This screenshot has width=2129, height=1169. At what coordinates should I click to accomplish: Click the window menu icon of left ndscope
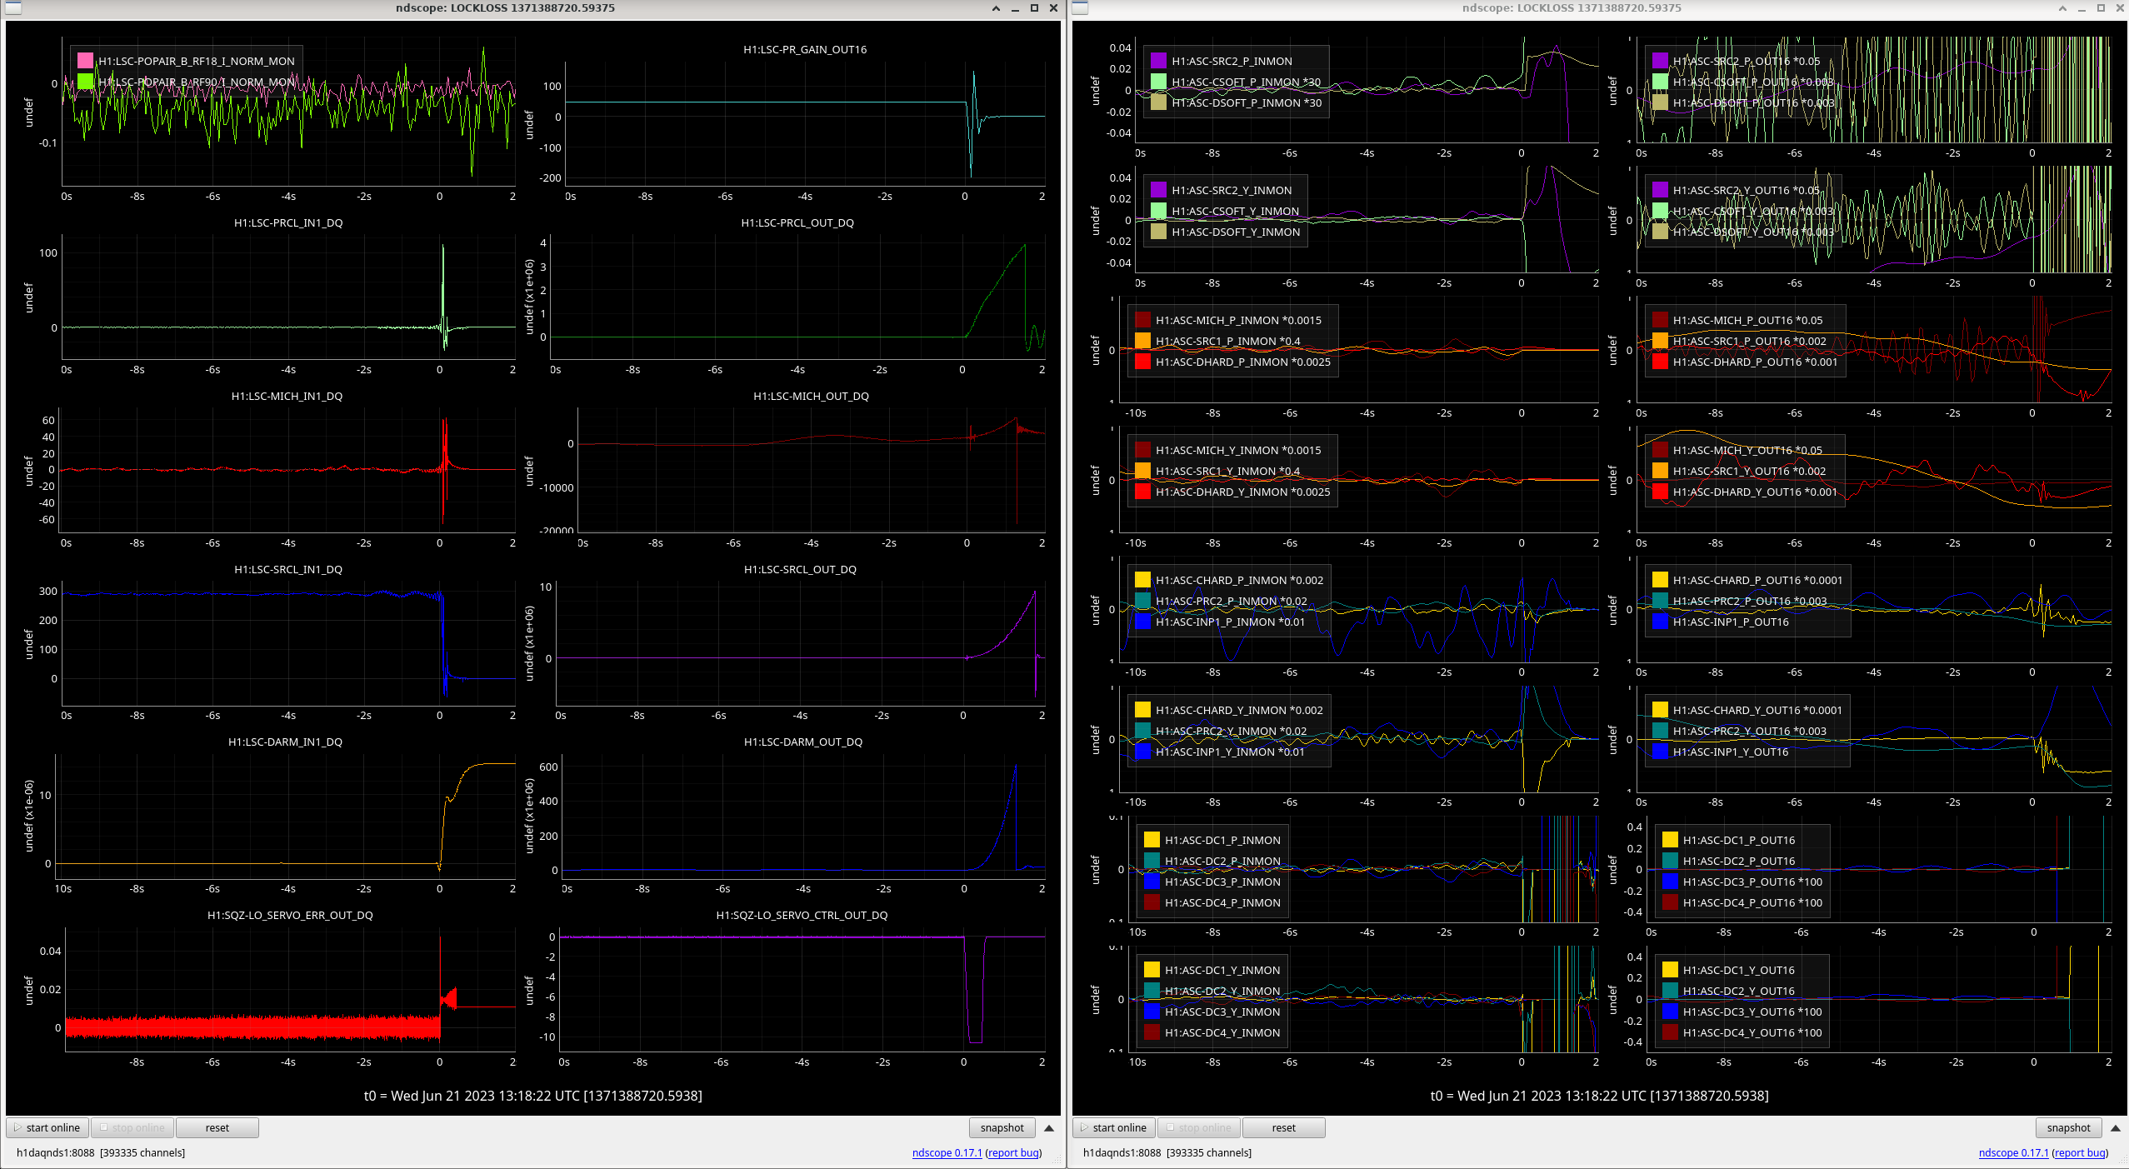12,8
